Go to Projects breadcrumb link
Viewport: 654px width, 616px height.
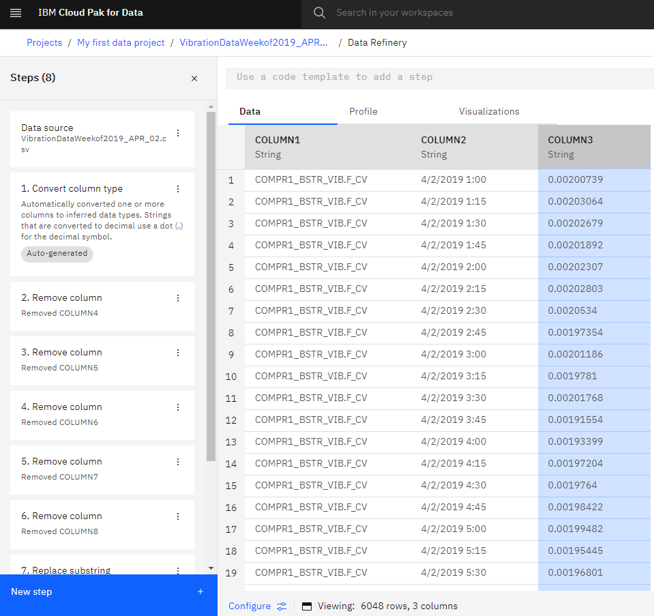pyautogui.click(x=44, y=42)
